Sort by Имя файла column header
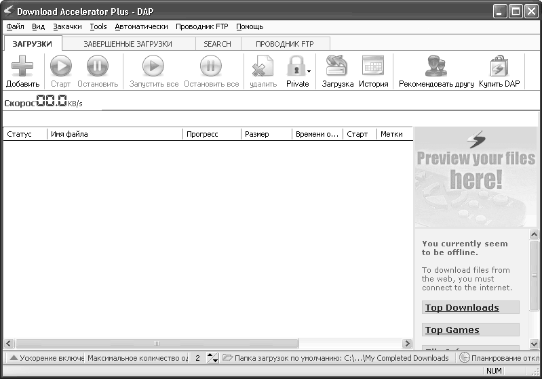The height and width of the screenshot is (379, 542). tap(115, 134)
